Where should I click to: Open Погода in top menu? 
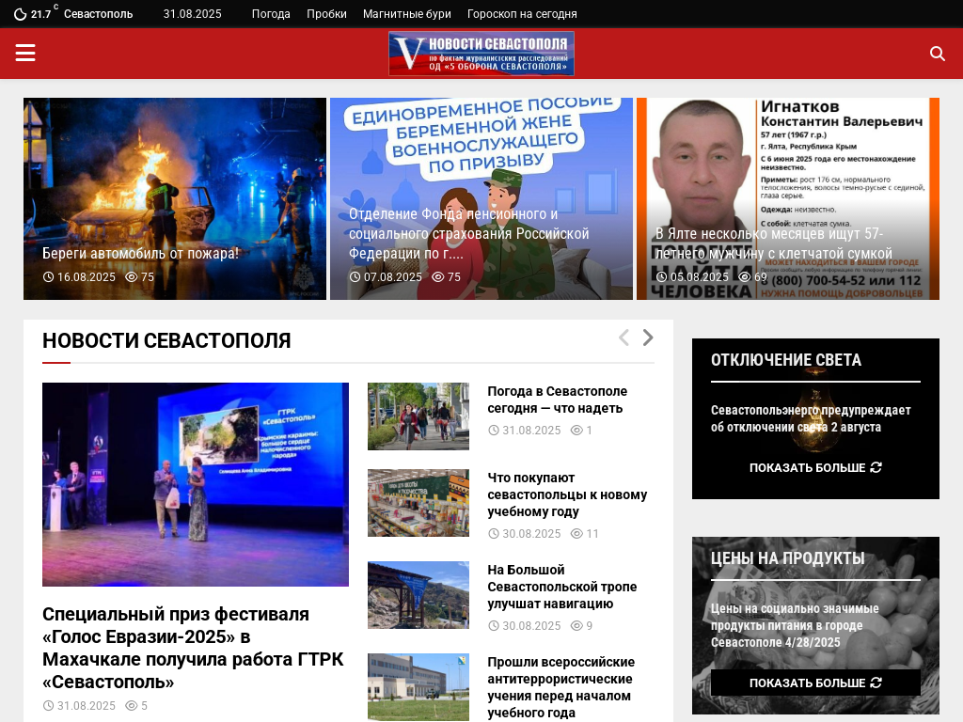(271, 14)
